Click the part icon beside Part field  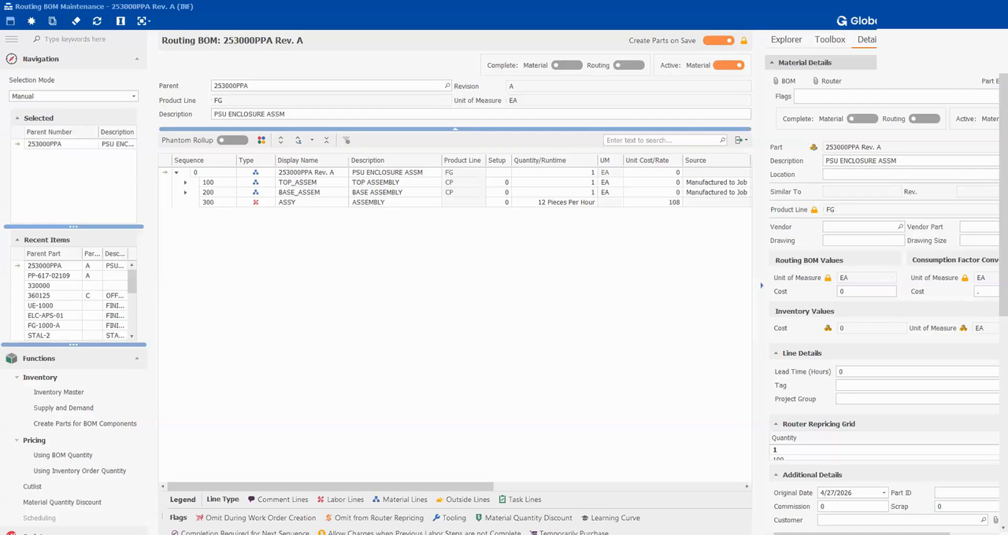pyautogui.click(x=814, y=147)
